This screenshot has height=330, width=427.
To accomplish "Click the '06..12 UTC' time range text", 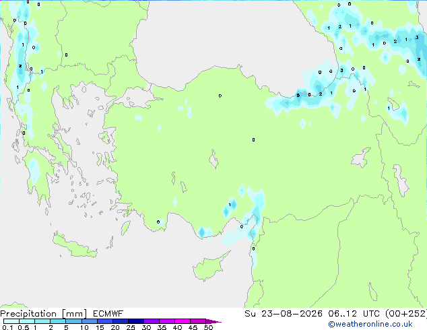I will click(354, 314).
